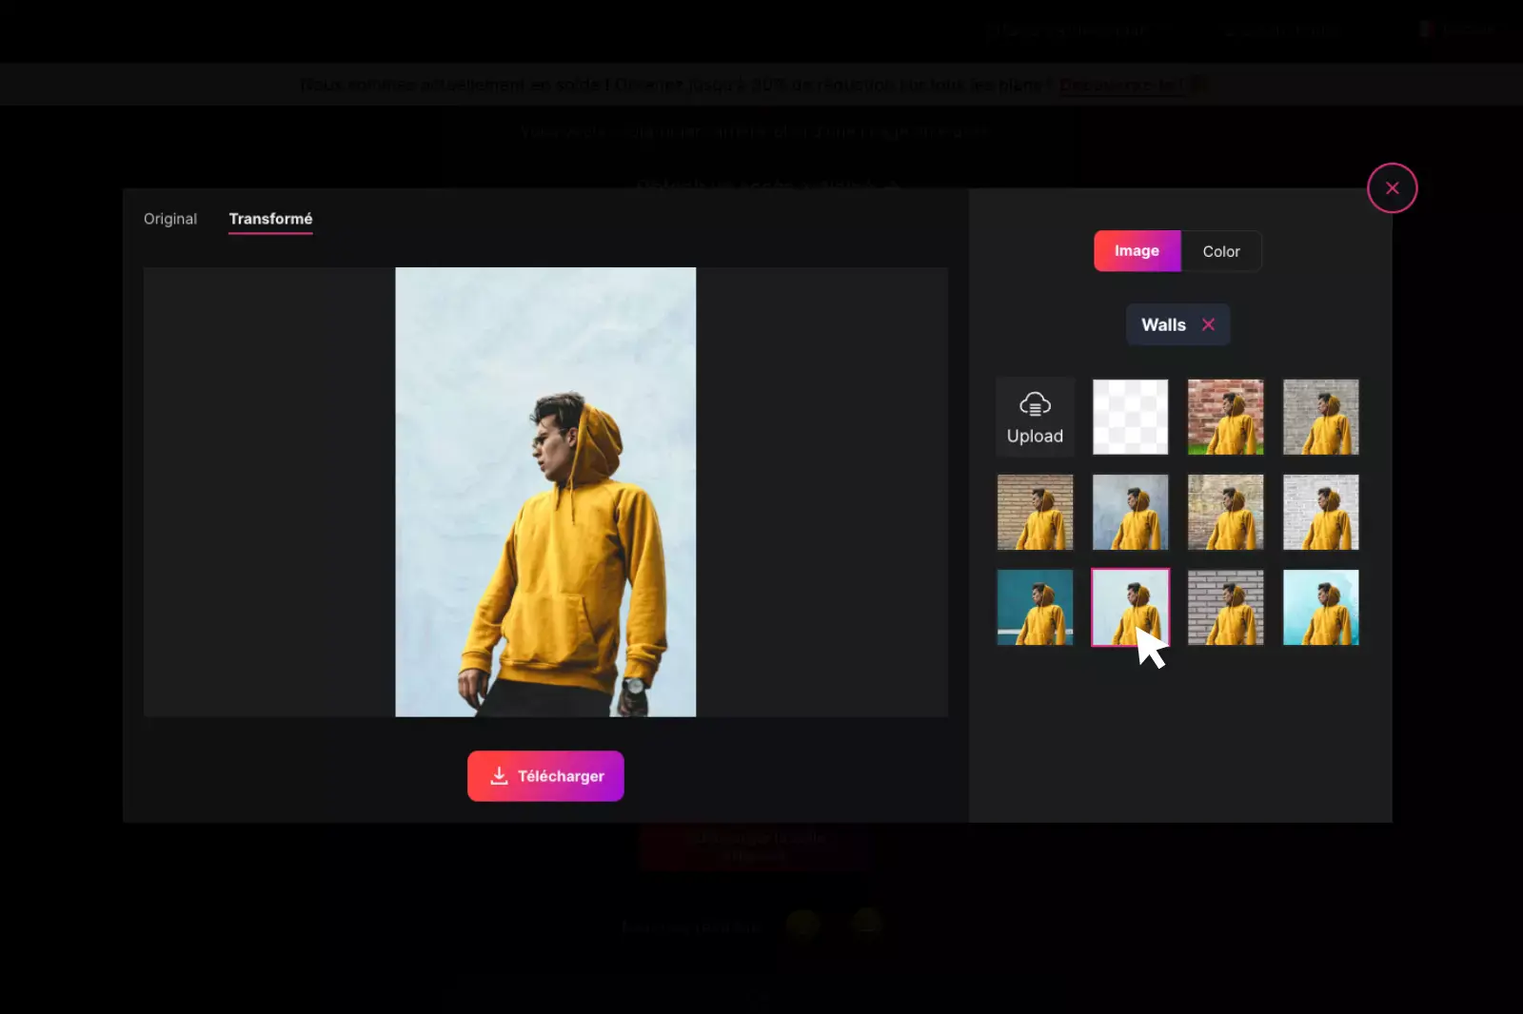Download the image with Télécharger button
This screenshot has width=1523, height=1014.
(x=545, y=776)
